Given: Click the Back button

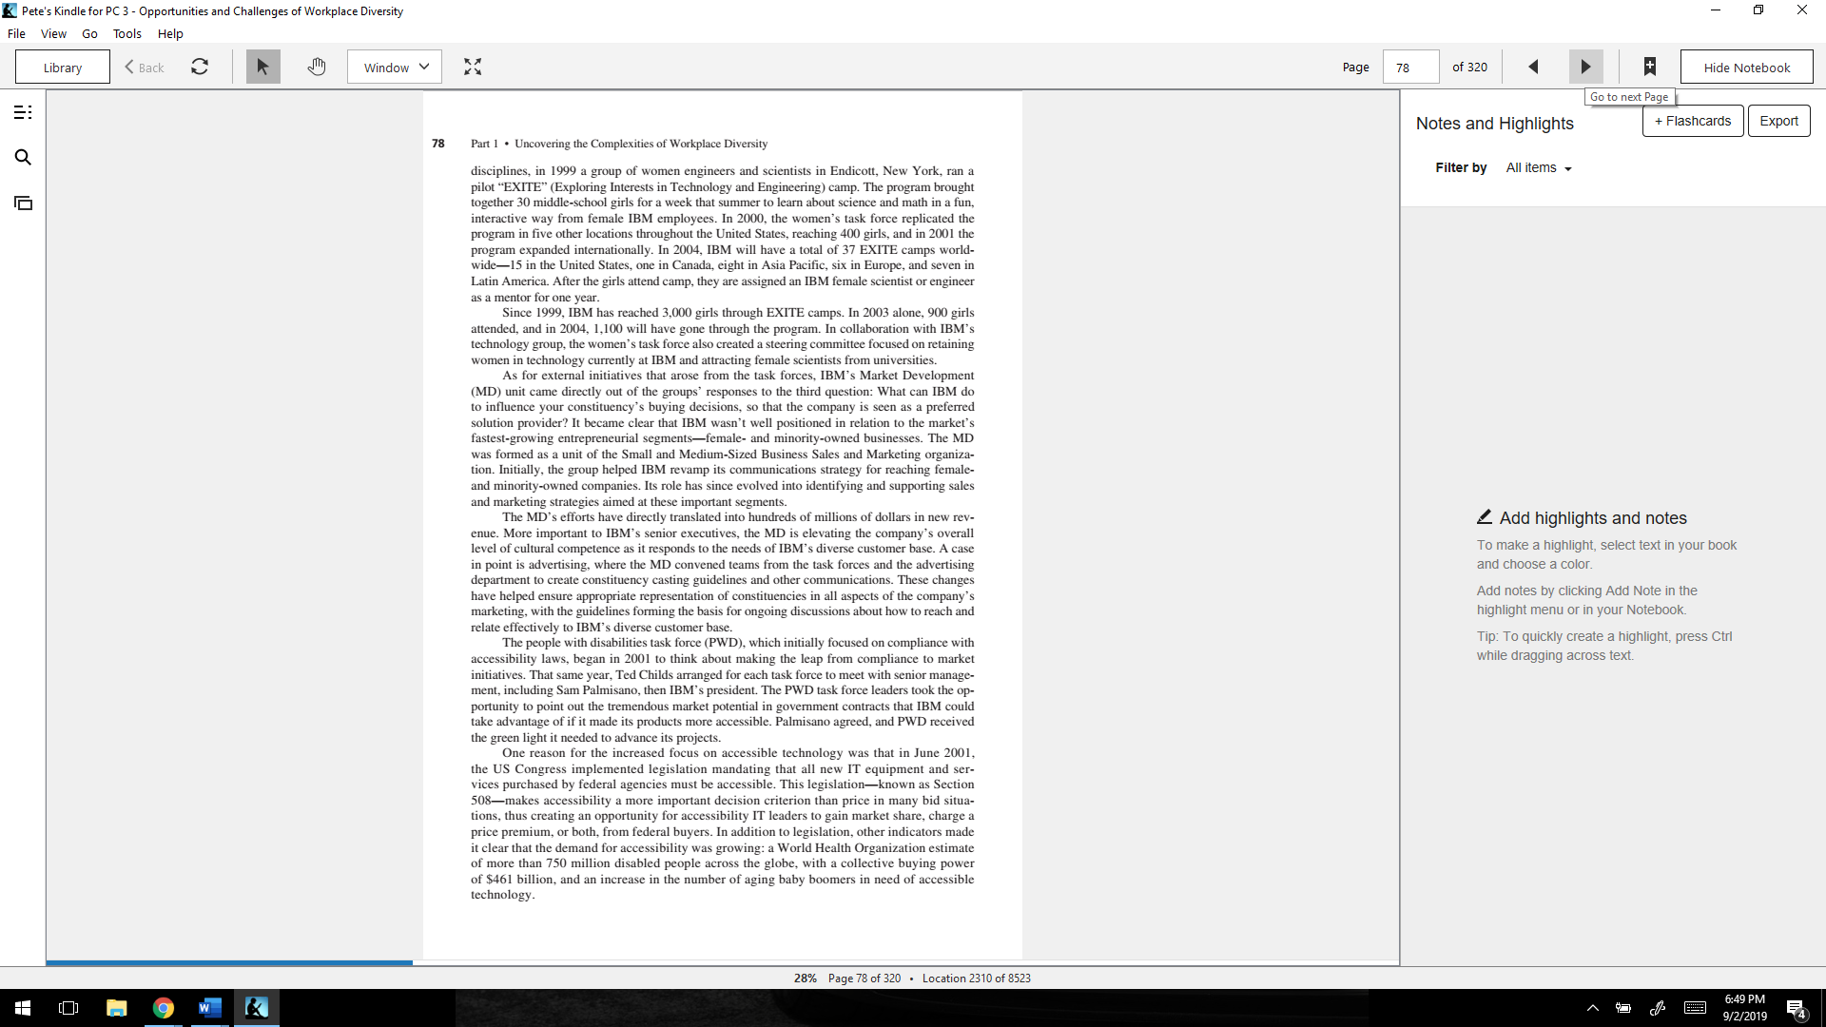Looking at the screenshot, I should (x=145, y=68).
